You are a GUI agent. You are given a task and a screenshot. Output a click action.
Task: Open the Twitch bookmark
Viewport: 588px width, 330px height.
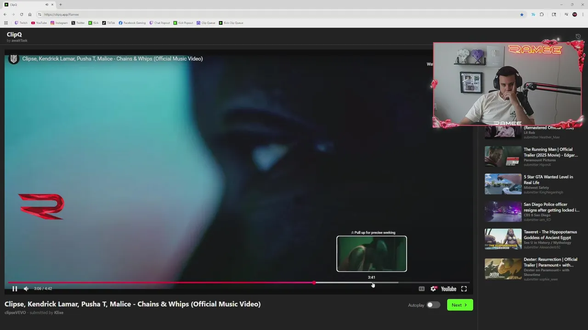point(21,23)
